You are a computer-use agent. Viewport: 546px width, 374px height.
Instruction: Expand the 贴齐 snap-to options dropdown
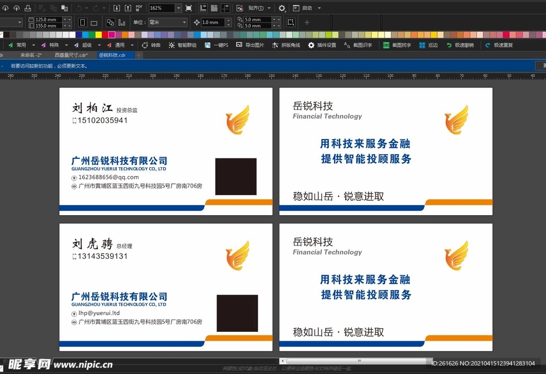click(270, 8)
